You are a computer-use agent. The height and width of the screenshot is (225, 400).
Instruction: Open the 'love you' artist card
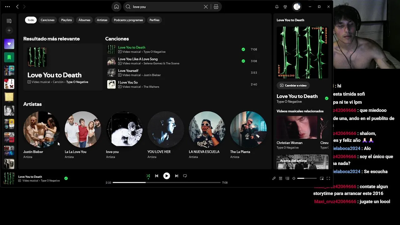(x=124, y=135)
